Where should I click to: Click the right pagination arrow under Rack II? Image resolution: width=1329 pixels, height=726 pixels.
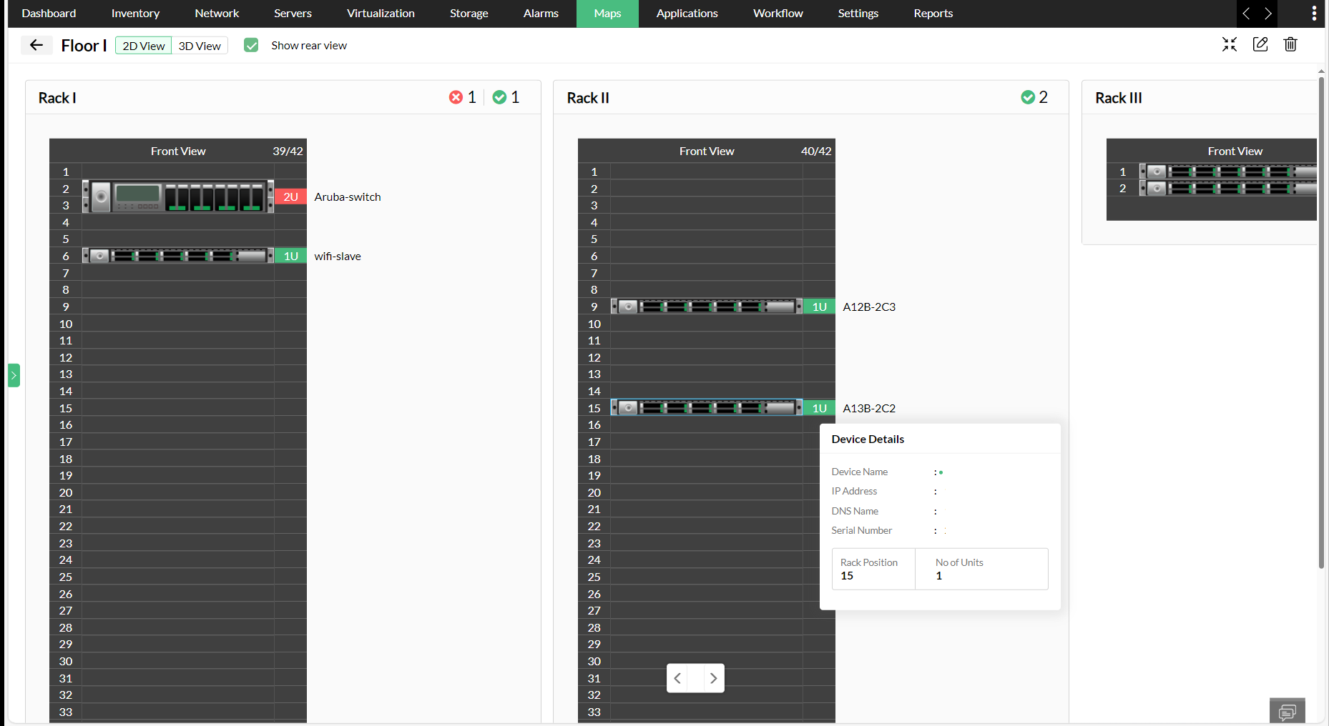coord(712,677)
